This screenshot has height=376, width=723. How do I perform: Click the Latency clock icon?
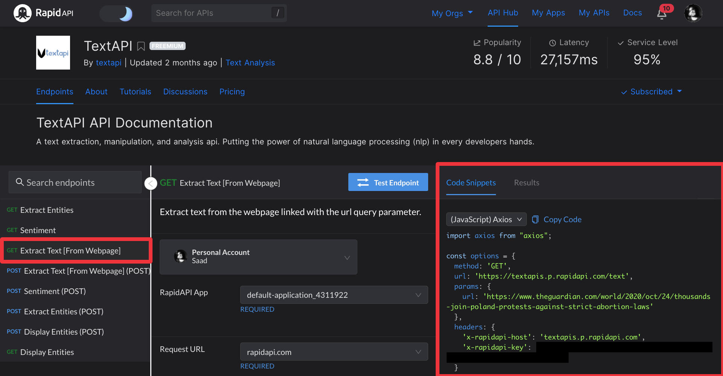coord(552,43)
